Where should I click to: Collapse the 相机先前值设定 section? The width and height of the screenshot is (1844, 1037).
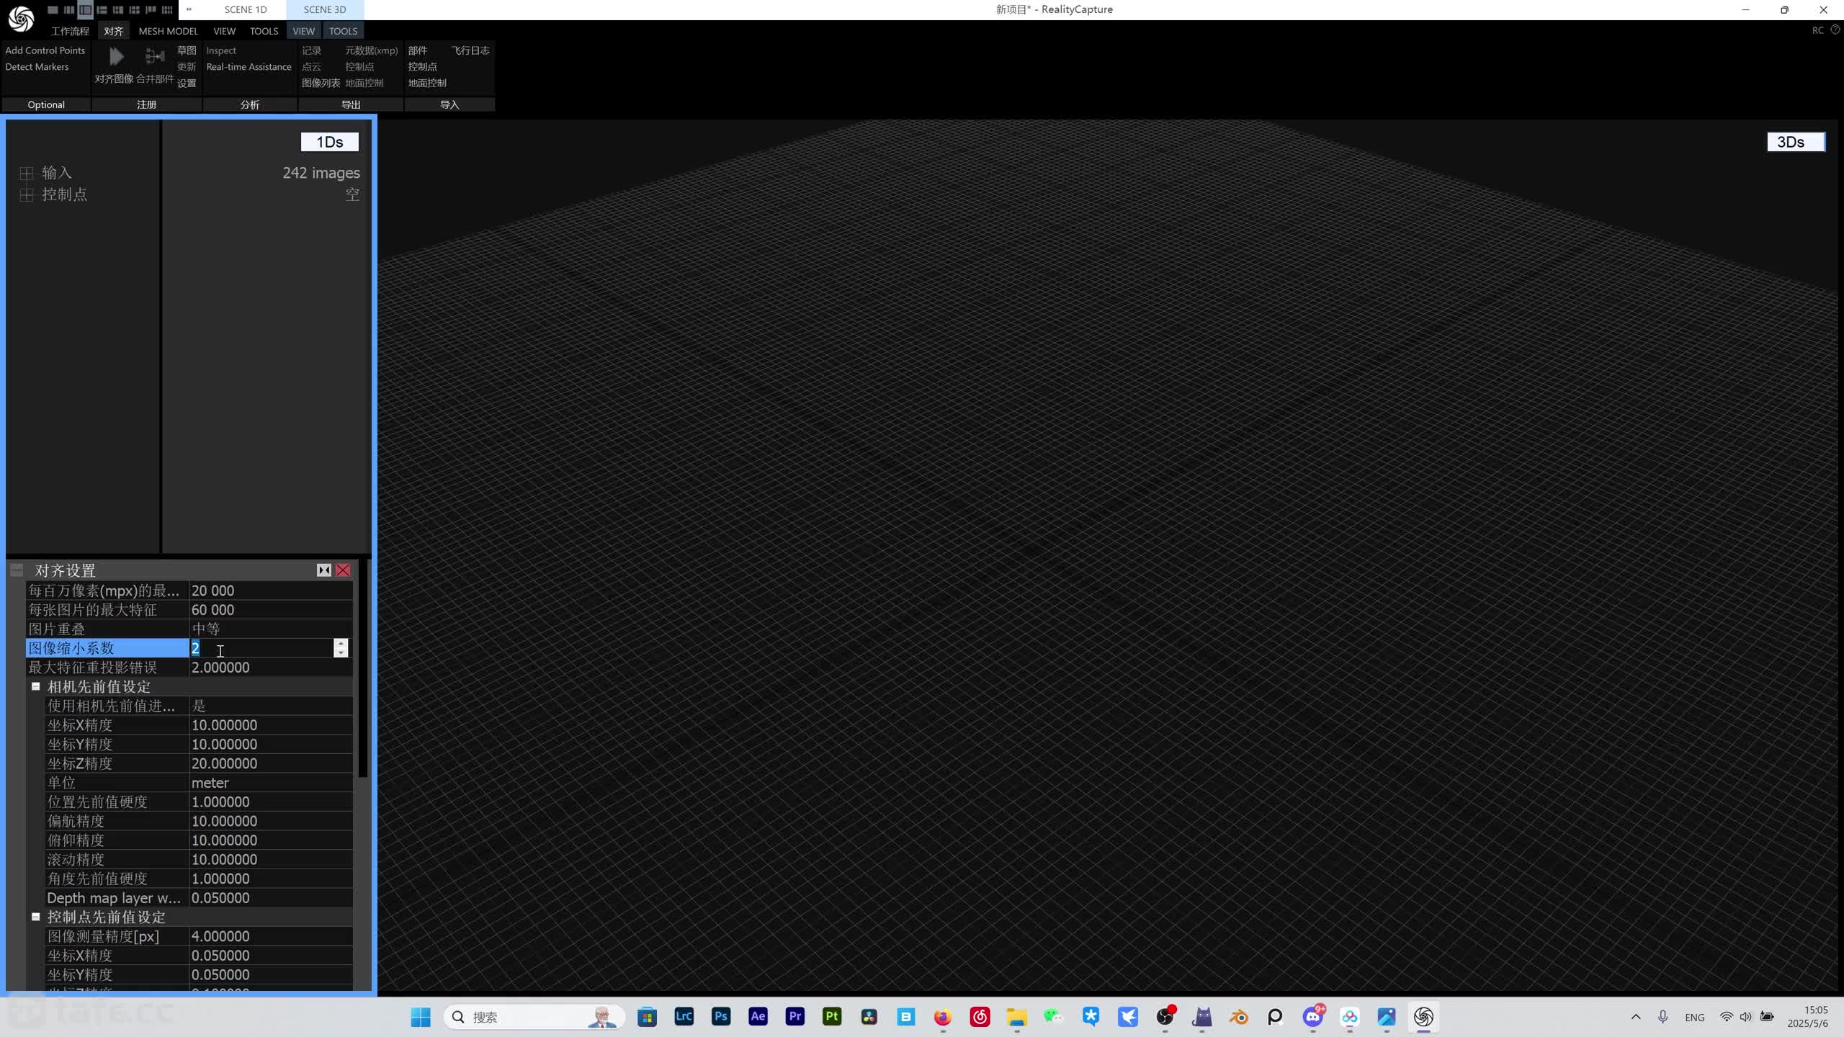(x=35, y=686)
